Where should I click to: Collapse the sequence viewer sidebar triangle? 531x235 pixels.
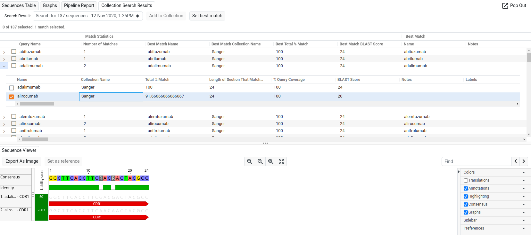[x=459, y=172]
